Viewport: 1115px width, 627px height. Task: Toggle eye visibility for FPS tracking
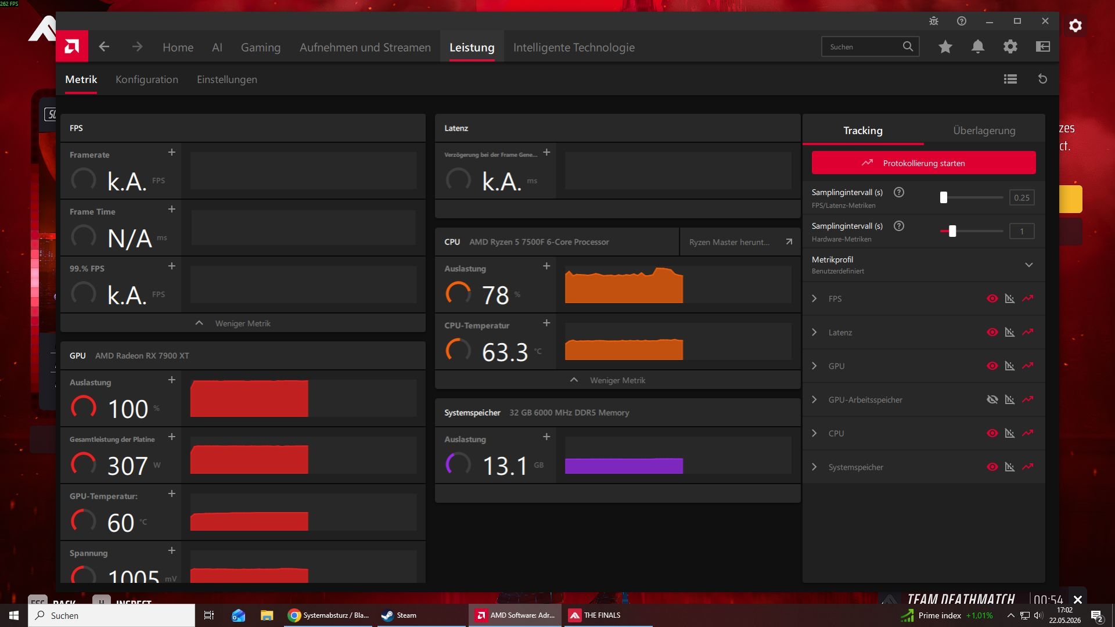pos(992,298)
